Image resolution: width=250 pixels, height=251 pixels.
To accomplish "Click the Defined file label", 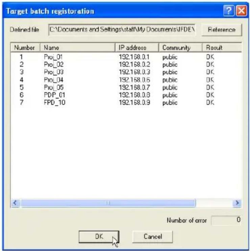I will tap(24, 30).
